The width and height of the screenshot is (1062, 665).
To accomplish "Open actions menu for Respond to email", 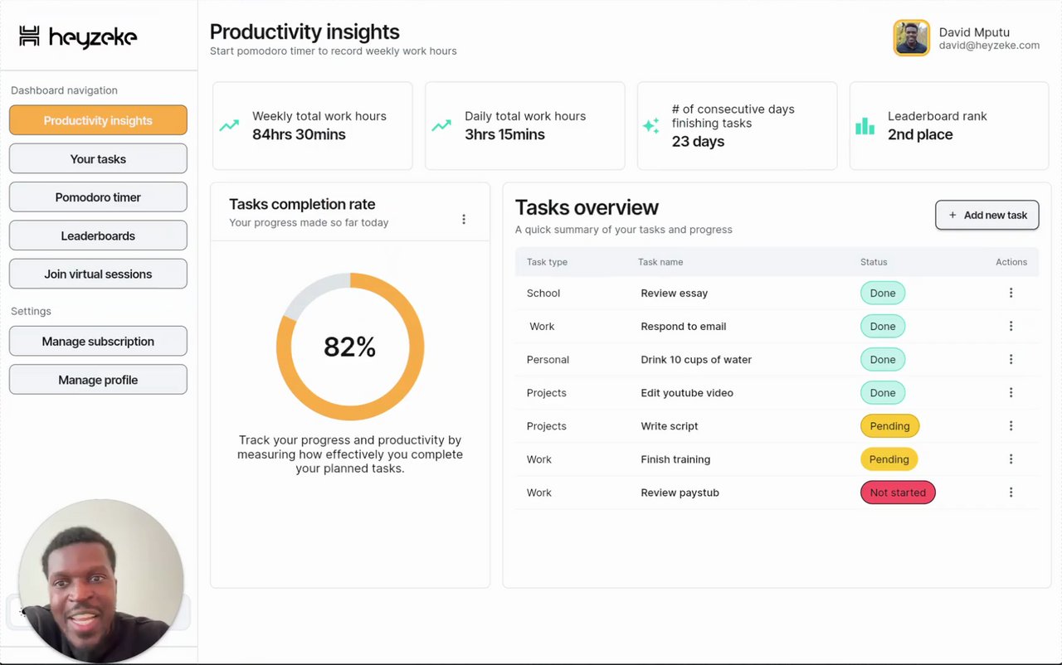I will point(1011,326).
